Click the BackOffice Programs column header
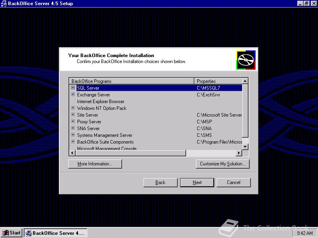The image size is (318, 238). coord(132,81)
